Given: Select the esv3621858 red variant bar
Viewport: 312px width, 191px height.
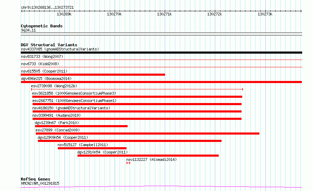Looking at the screenshot, I should (x=137, y=97).
